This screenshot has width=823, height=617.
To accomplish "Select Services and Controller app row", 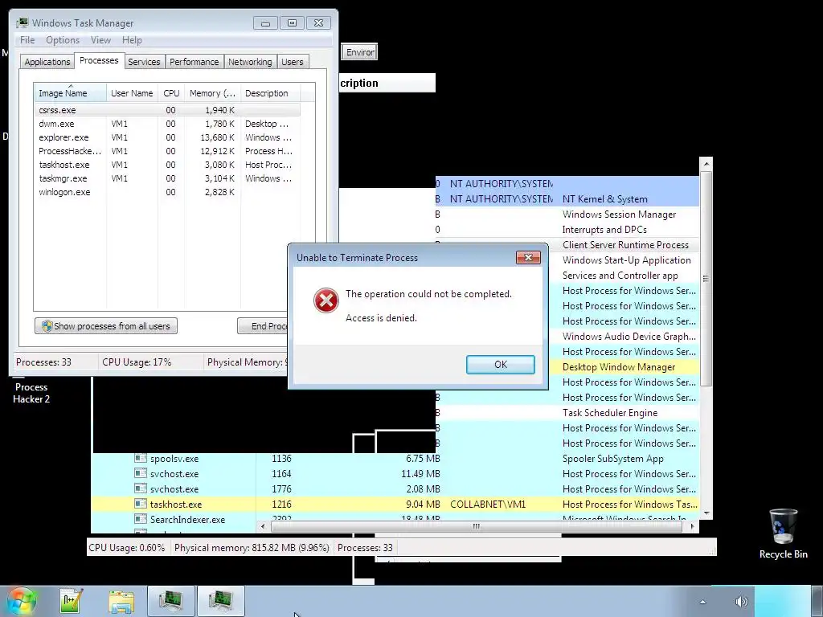I will (x=624, y=275).
